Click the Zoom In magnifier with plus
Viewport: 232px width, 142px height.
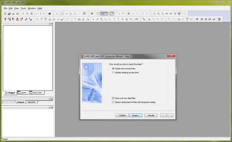coord(158,14)
